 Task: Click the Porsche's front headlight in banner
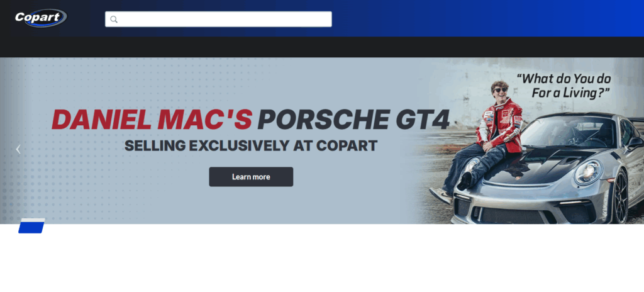tap(588, 172)
